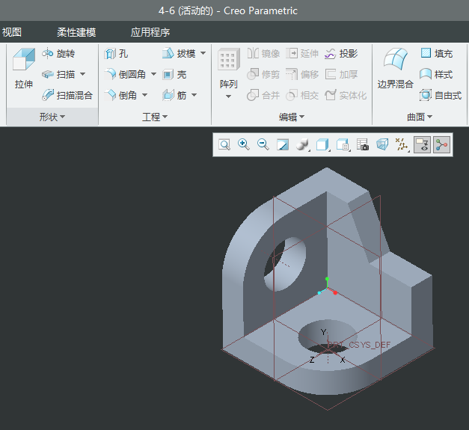Expand the 工程 group menu
Viewport: 469px width, 430px height.
coord(155,117)
